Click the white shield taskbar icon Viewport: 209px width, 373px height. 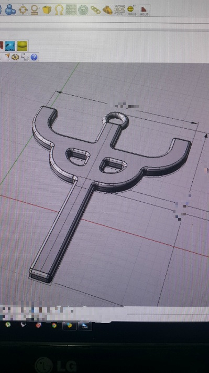click(23, 325)
